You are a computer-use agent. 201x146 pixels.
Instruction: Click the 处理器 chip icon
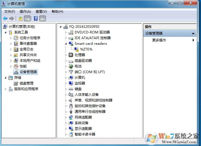click(x=71, y=55)
